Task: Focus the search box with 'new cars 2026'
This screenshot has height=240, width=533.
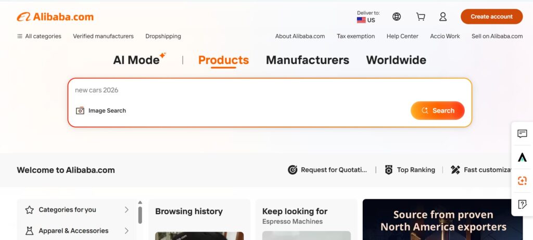Action: pos(270,90)
